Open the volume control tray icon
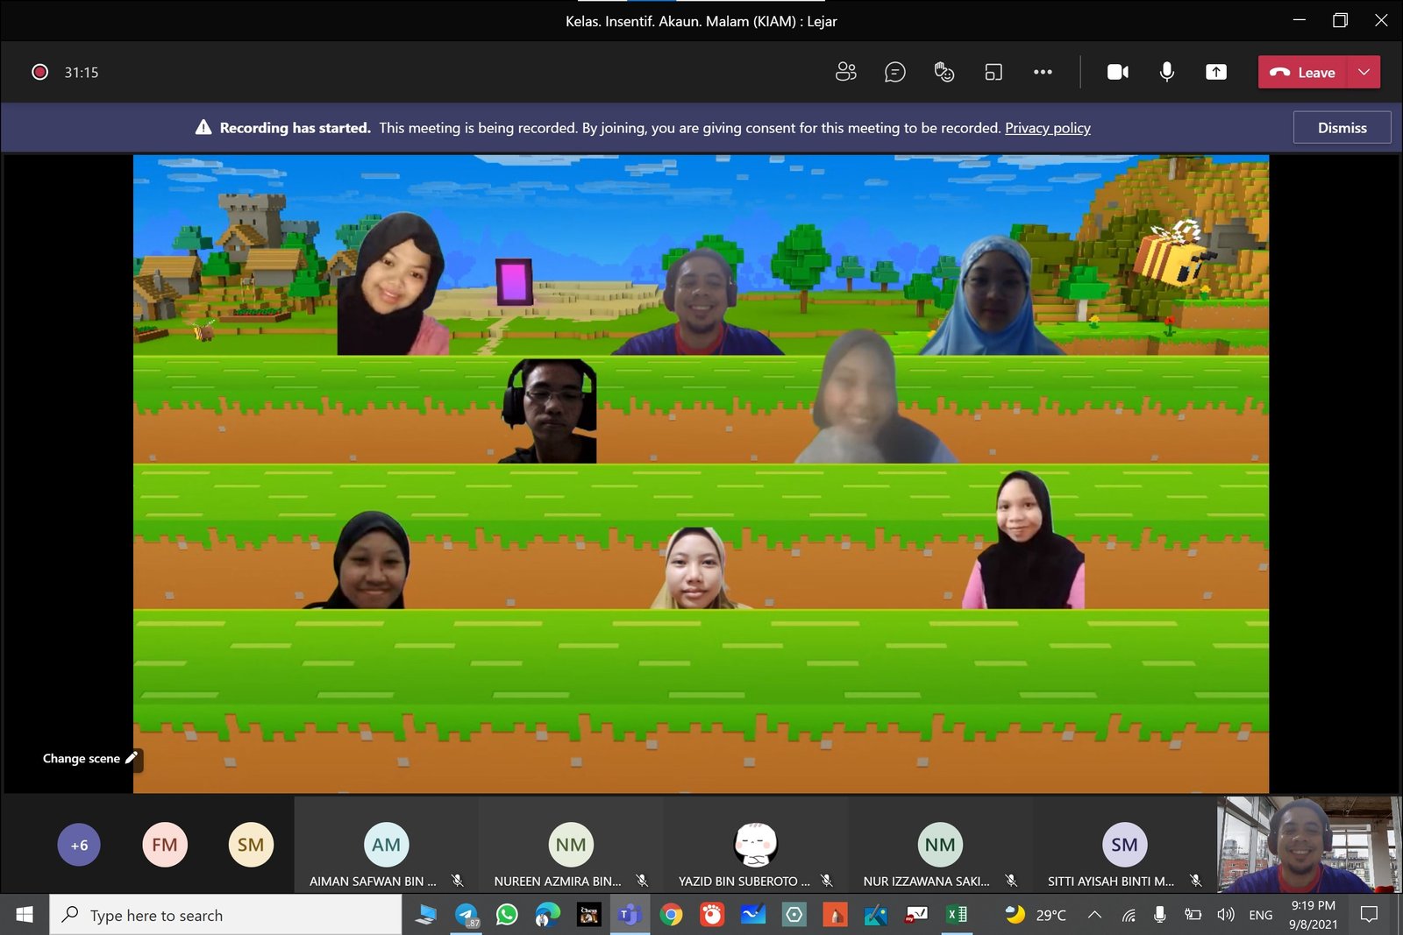Viewport: 1403px width, 935px height. 1225,915
